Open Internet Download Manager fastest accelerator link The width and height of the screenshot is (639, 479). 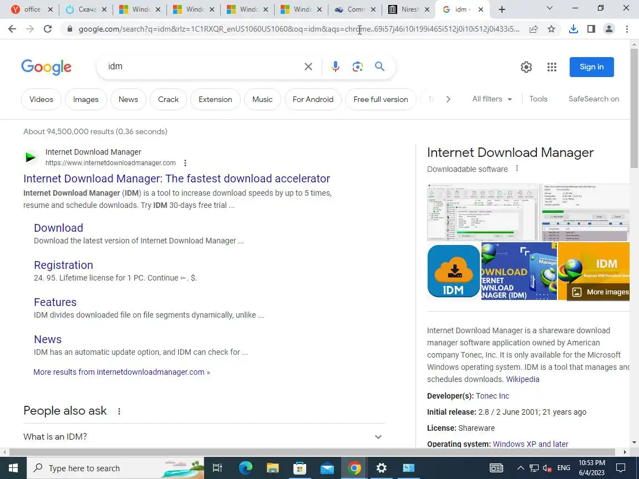(x=176, y=179)
